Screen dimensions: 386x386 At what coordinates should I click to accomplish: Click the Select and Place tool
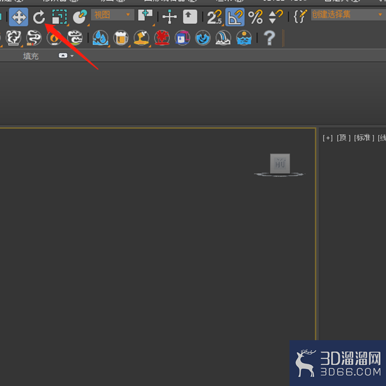(x=80, y=17)
